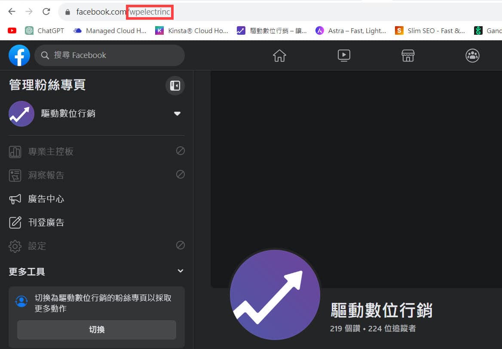Reload the page with the refresh icon

coord(46,12)
